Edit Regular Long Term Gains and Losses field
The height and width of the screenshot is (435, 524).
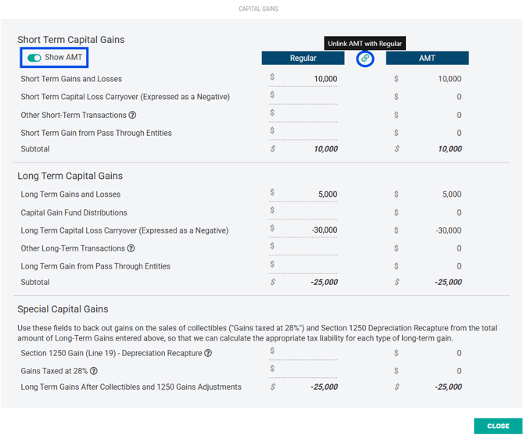pos(304,194)
